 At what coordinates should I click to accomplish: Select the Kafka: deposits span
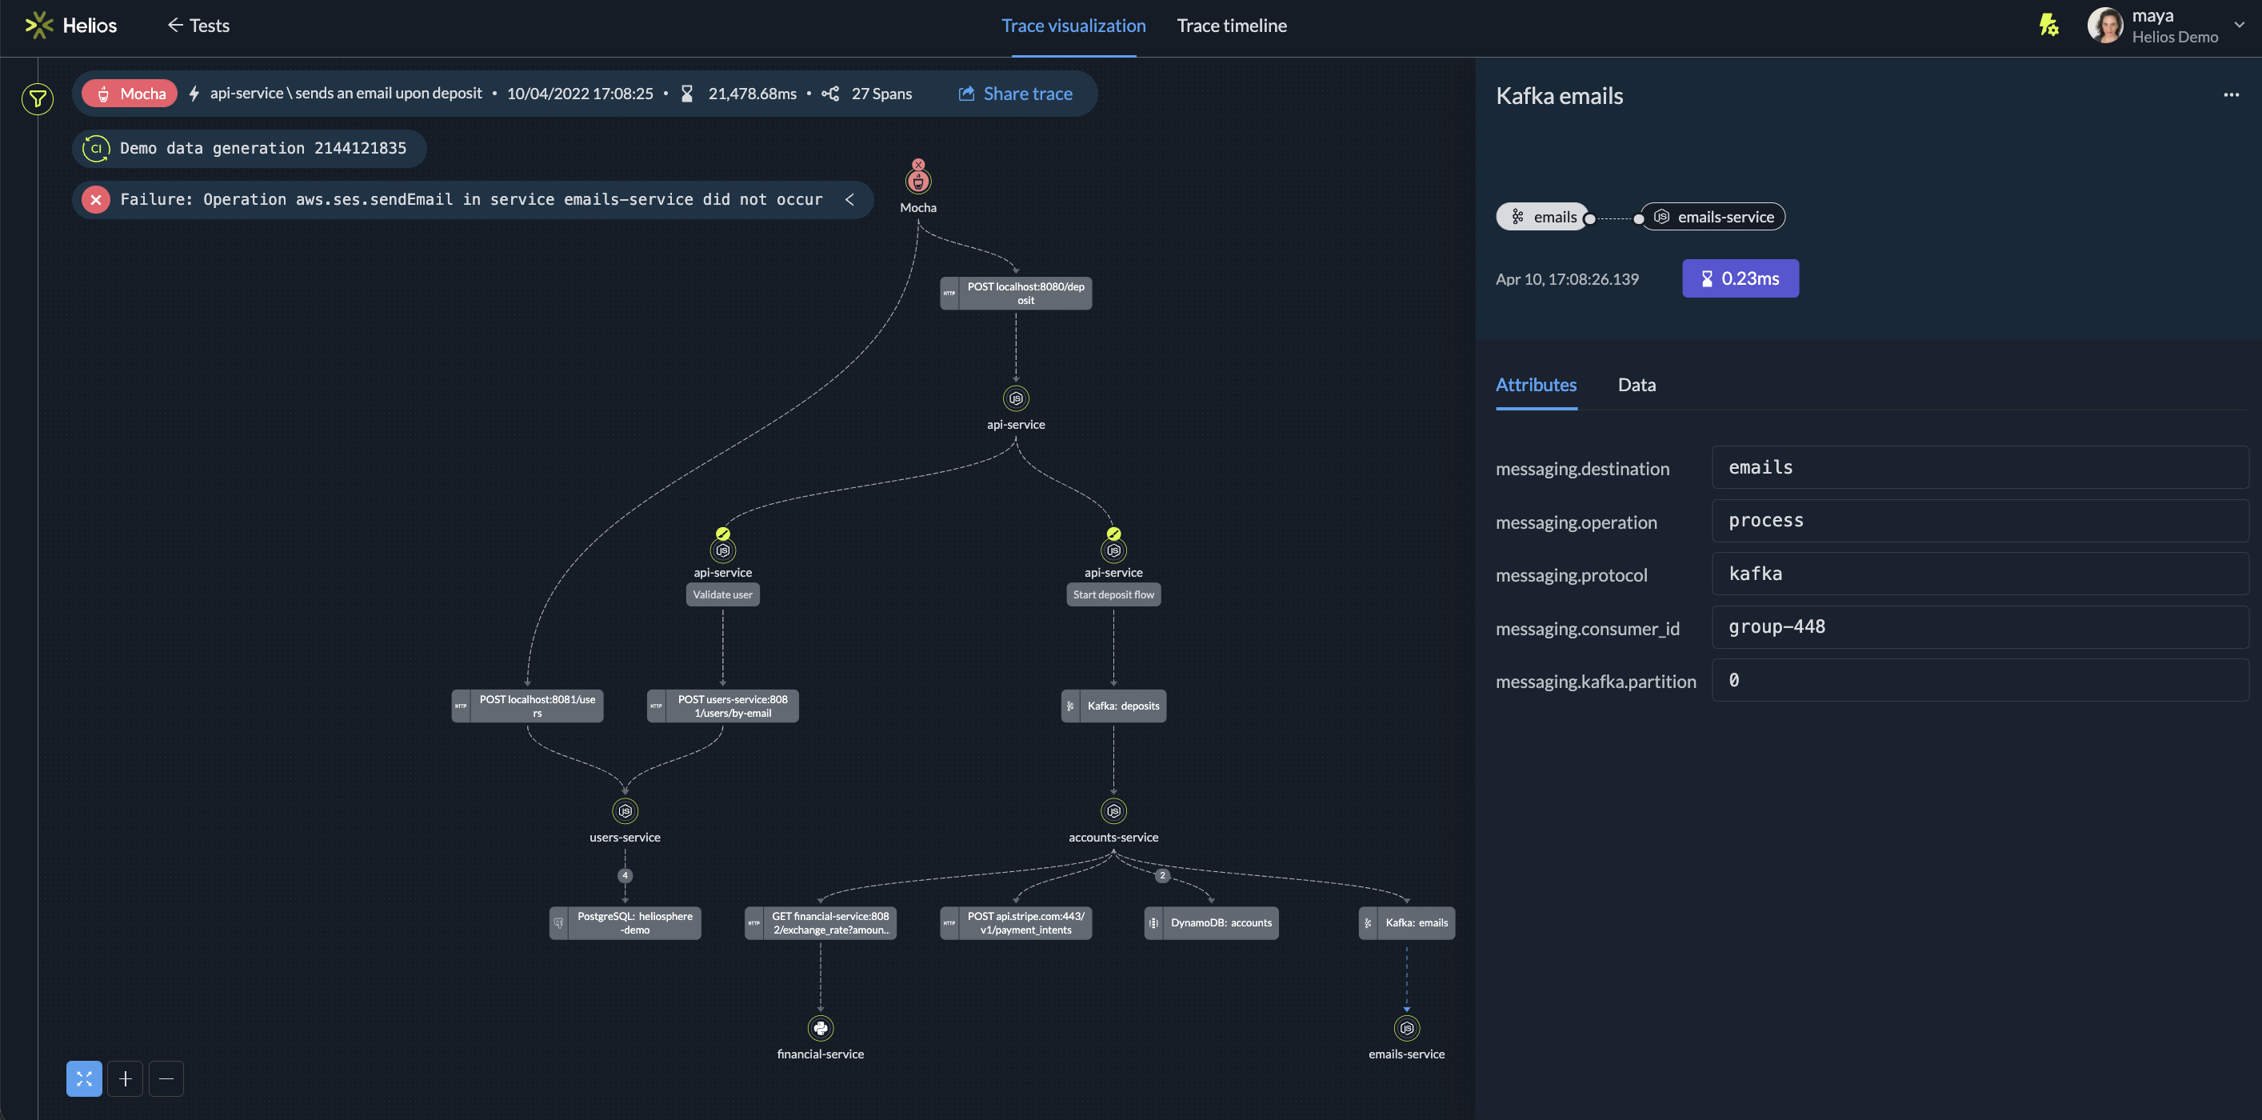tap(1113, 706)
